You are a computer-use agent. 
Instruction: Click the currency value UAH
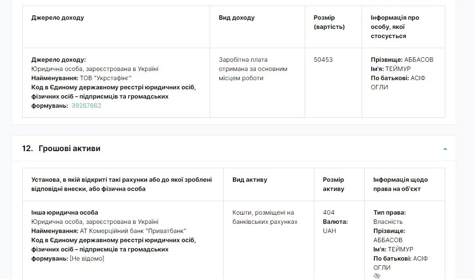329,231
